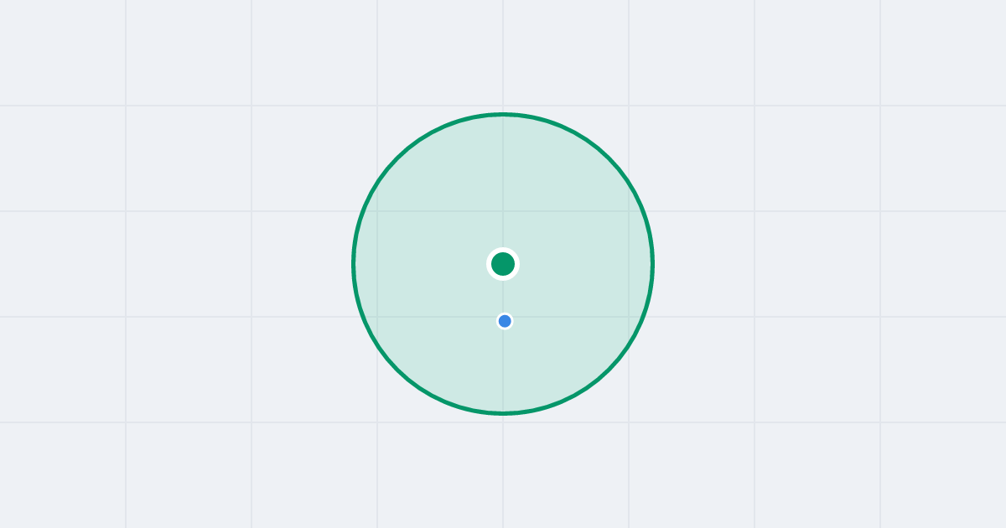Image resolution: width=1006 pixels, height=528 pixels.
Task: Click the shaded area between green marker and blue dot
Action: tap(504, 297)
